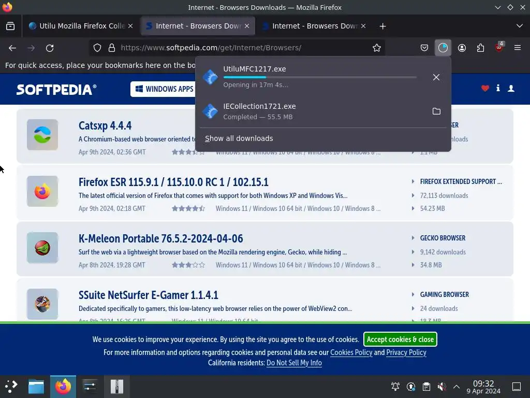
Task: Click the K-Meleon star rating
Action: pos(188,265)
